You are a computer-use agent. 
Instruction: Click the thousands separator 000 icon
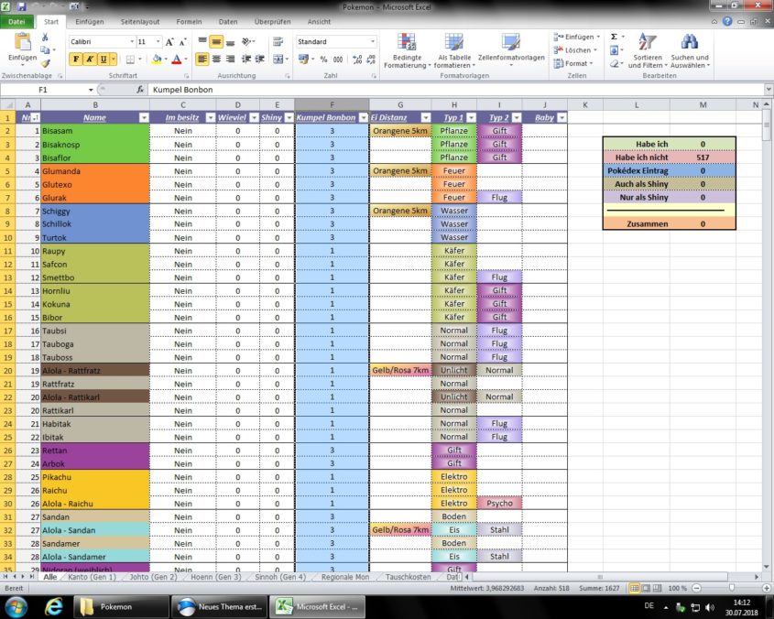[338, 60]
